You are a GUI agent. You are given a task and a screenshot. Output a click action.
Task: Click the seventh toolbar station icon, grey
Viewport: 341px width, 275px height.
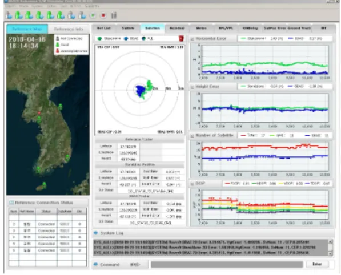[71, 15]
